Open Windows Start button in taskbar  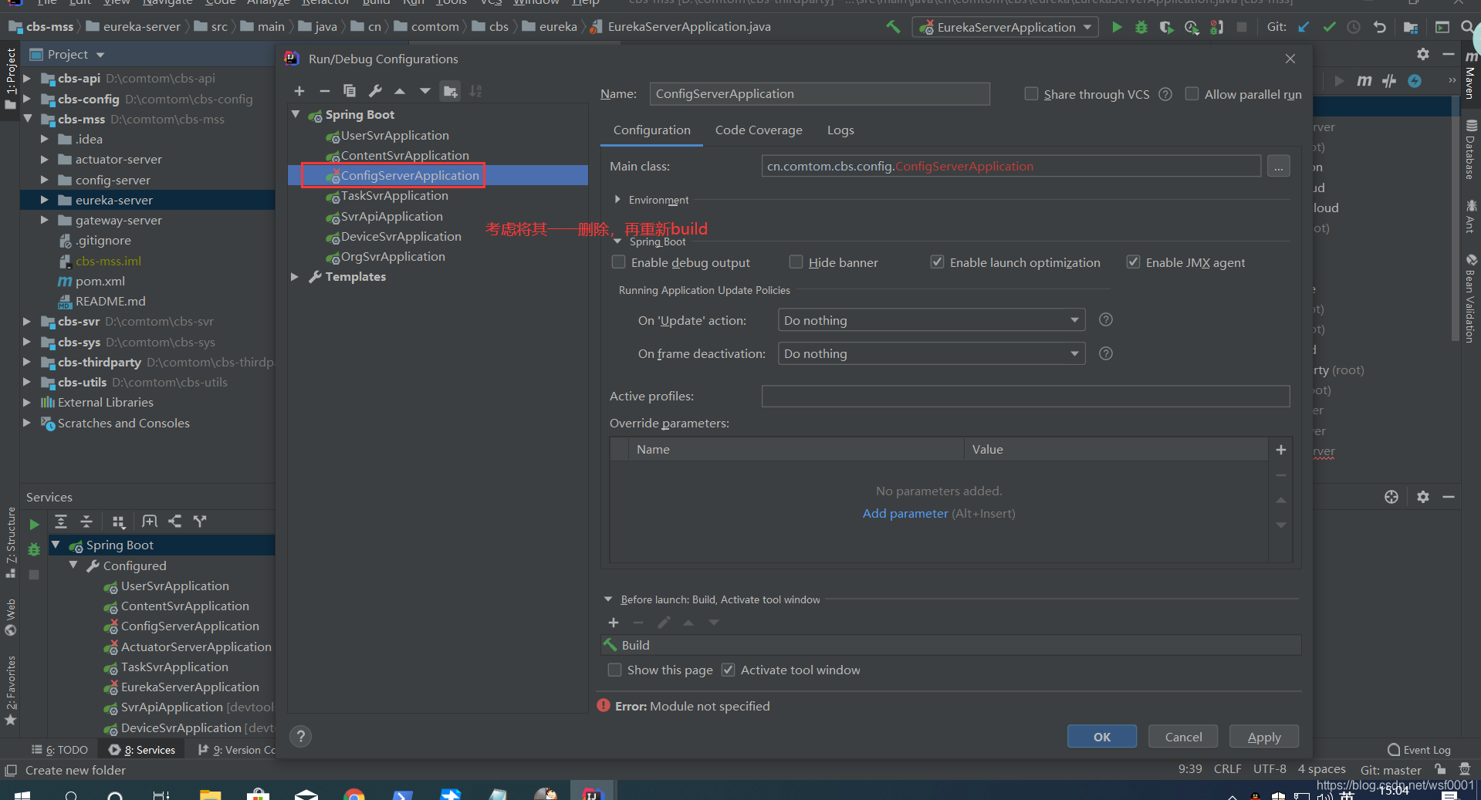click(22, 795)
